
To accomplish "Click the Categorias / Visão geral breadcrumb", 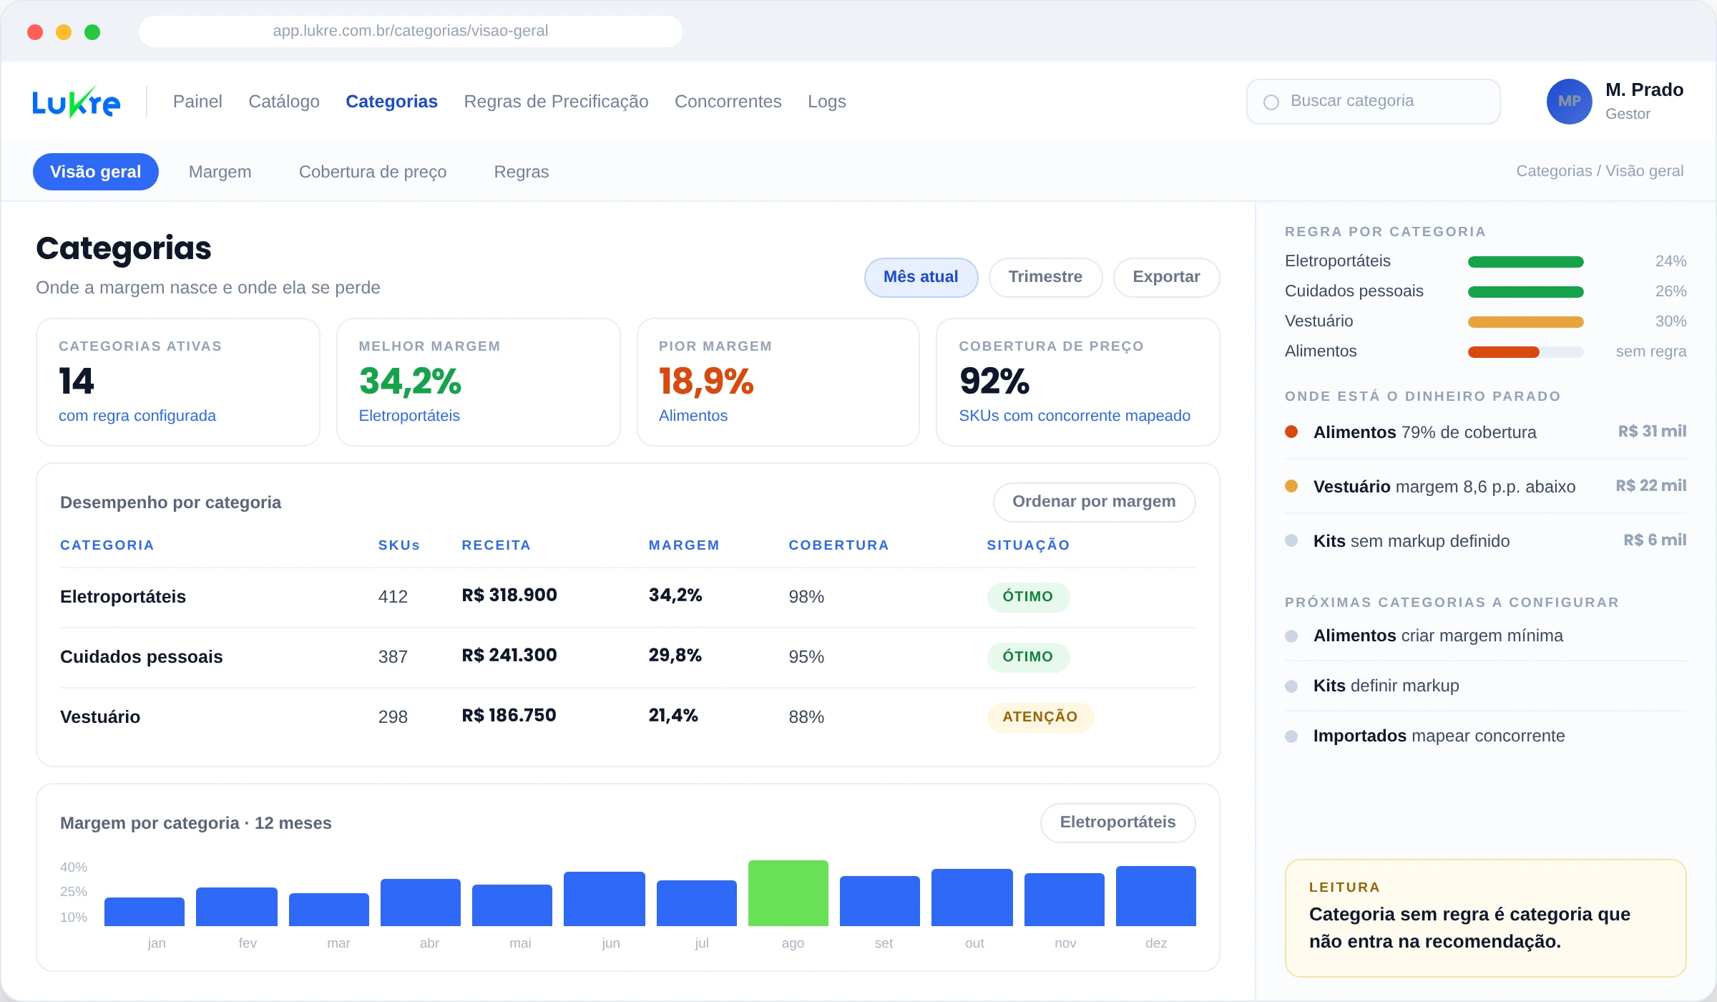I will (x=1600, y=171).
